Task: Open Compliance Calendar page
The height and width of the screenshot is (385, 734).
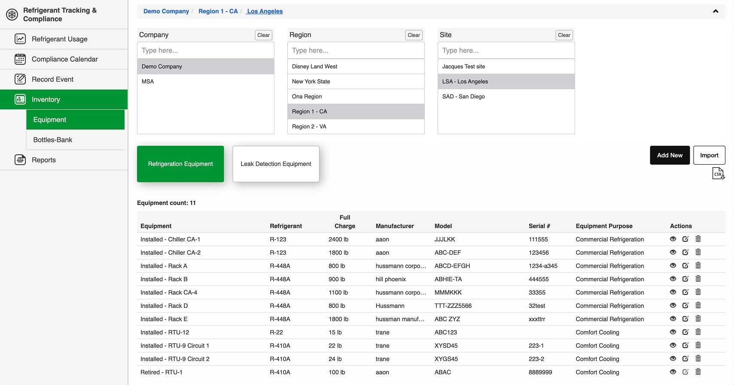Action: point(64,59)
